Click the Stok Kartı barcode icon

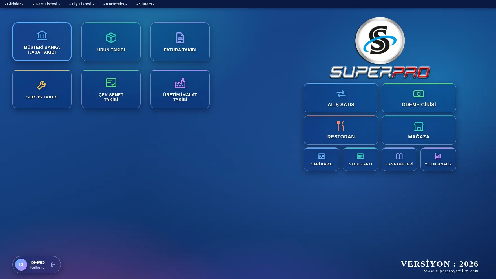click(x=360, y=156)
